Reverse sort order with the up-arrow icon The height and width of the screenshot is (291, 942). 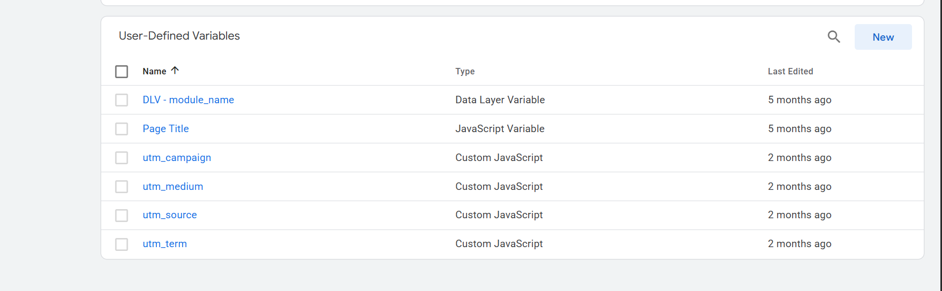pyautogui.click(x=175, y=71)
